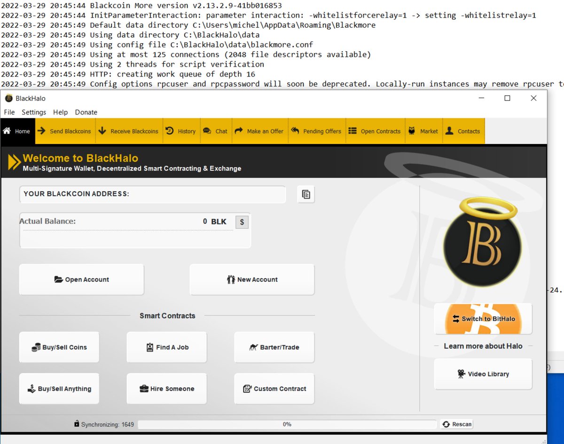Click the Rescan button
Screen dimensions: 564x444
click(x=457, y=424)
